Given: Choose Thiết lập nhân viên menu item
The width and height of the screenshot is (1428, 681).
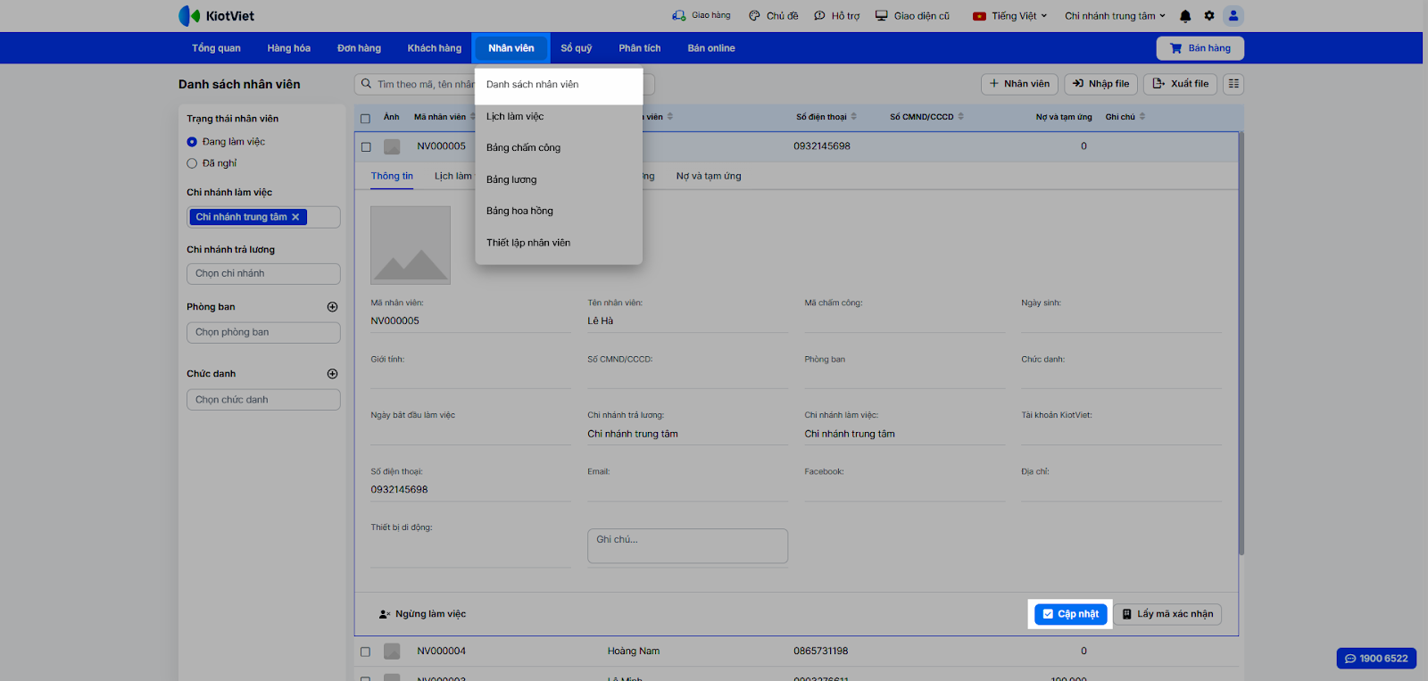Looking at the screenshot, I should [528, 243].
